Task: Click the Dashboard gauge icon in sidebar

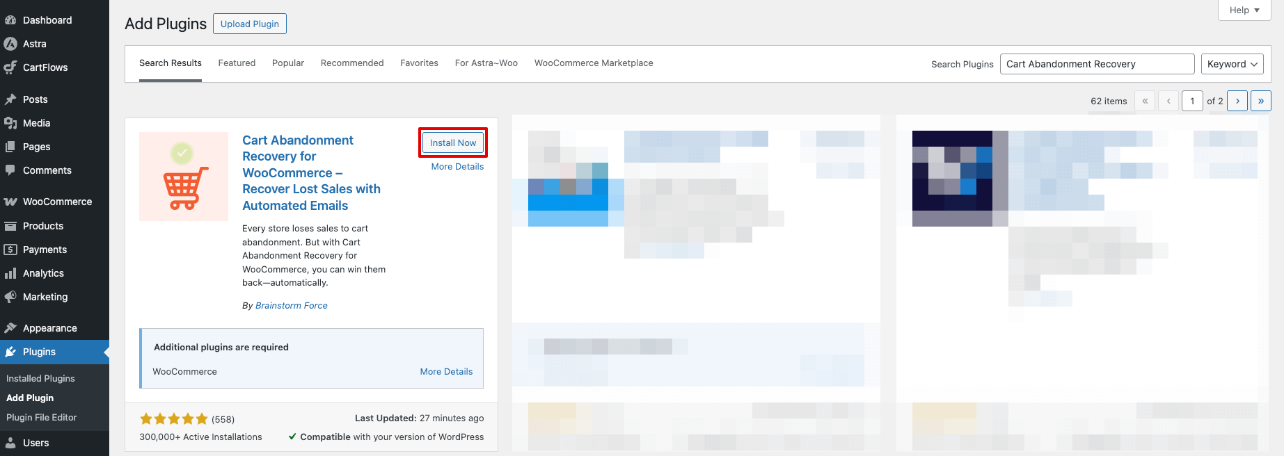Action: click(x=10, y=20)
